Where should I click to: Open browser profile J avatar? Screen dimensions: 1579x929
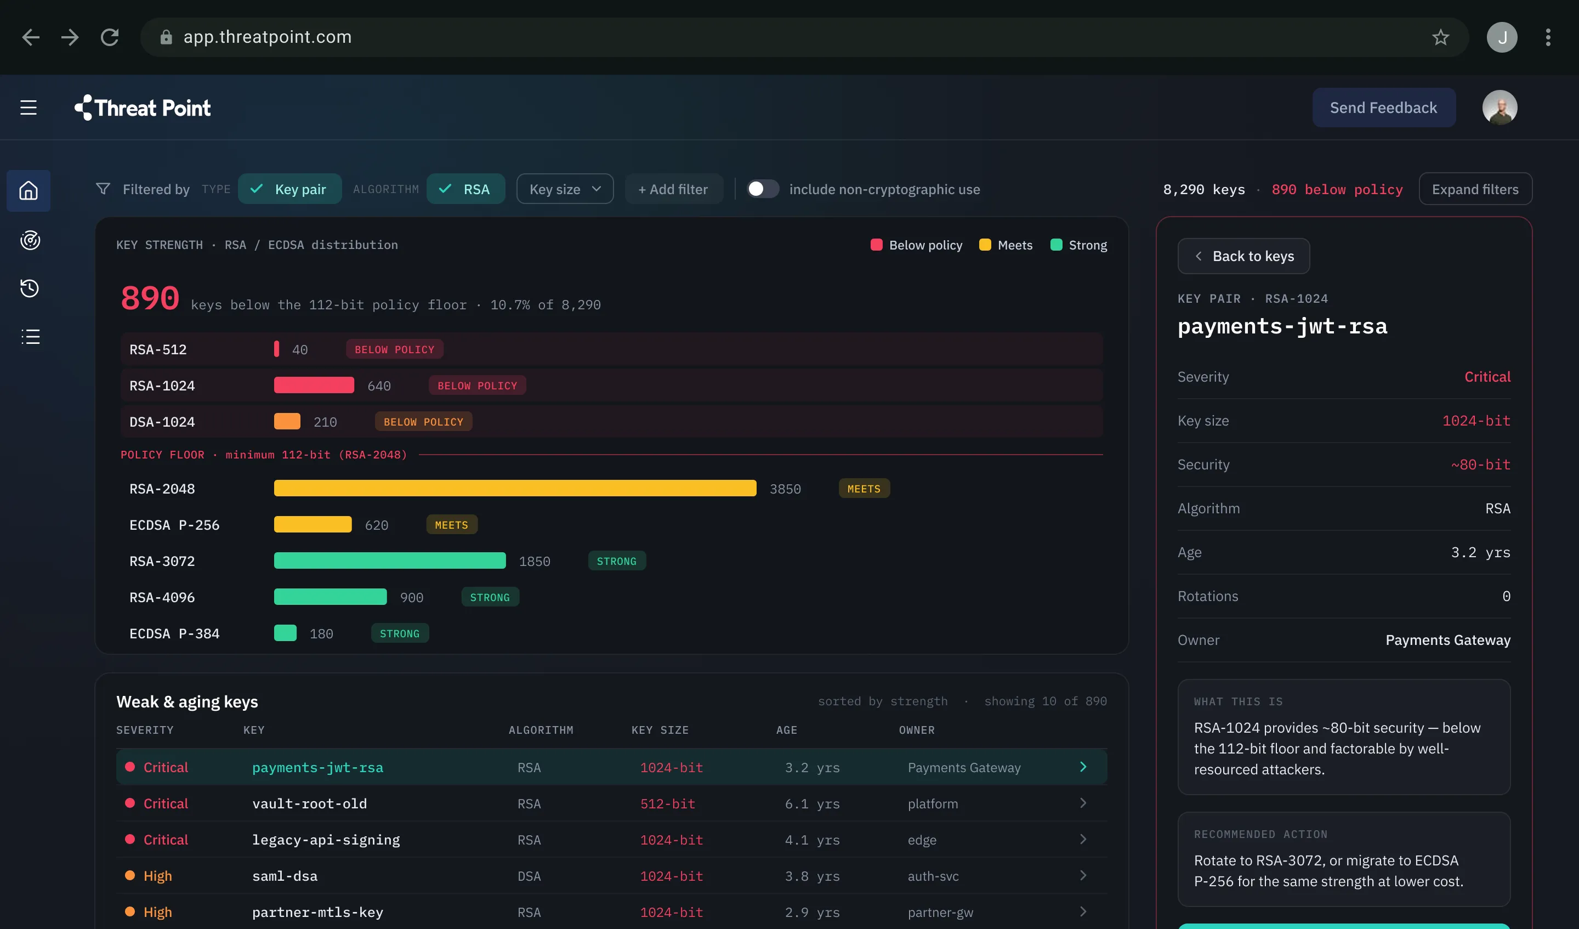tap(1501, 37)
